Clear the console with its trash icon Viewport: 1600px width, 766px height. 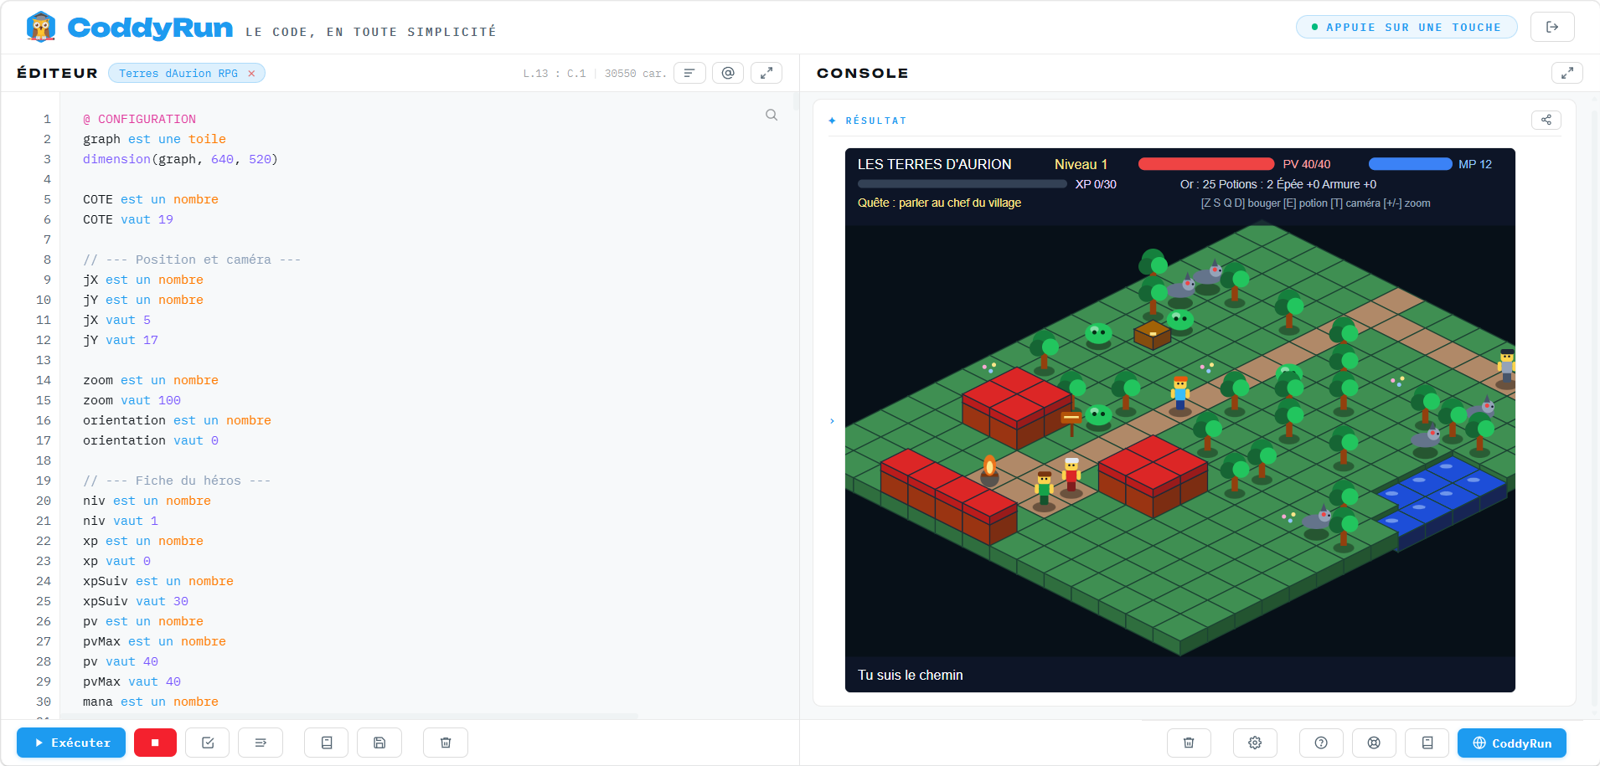(x=1189, y=743)
